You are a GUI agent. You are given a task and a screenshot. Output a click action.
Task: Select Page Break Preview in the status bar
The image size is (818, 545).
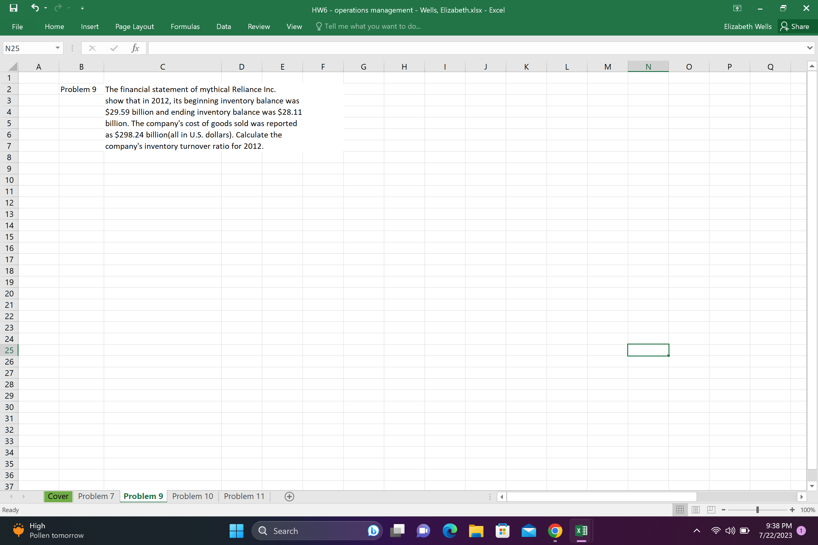click(711, 509)
